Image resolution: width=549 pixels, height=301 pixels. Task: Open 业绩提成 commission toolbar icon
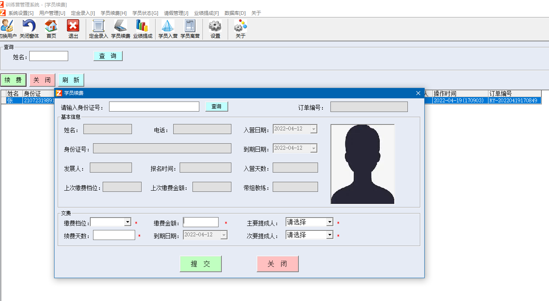[143, 29]
